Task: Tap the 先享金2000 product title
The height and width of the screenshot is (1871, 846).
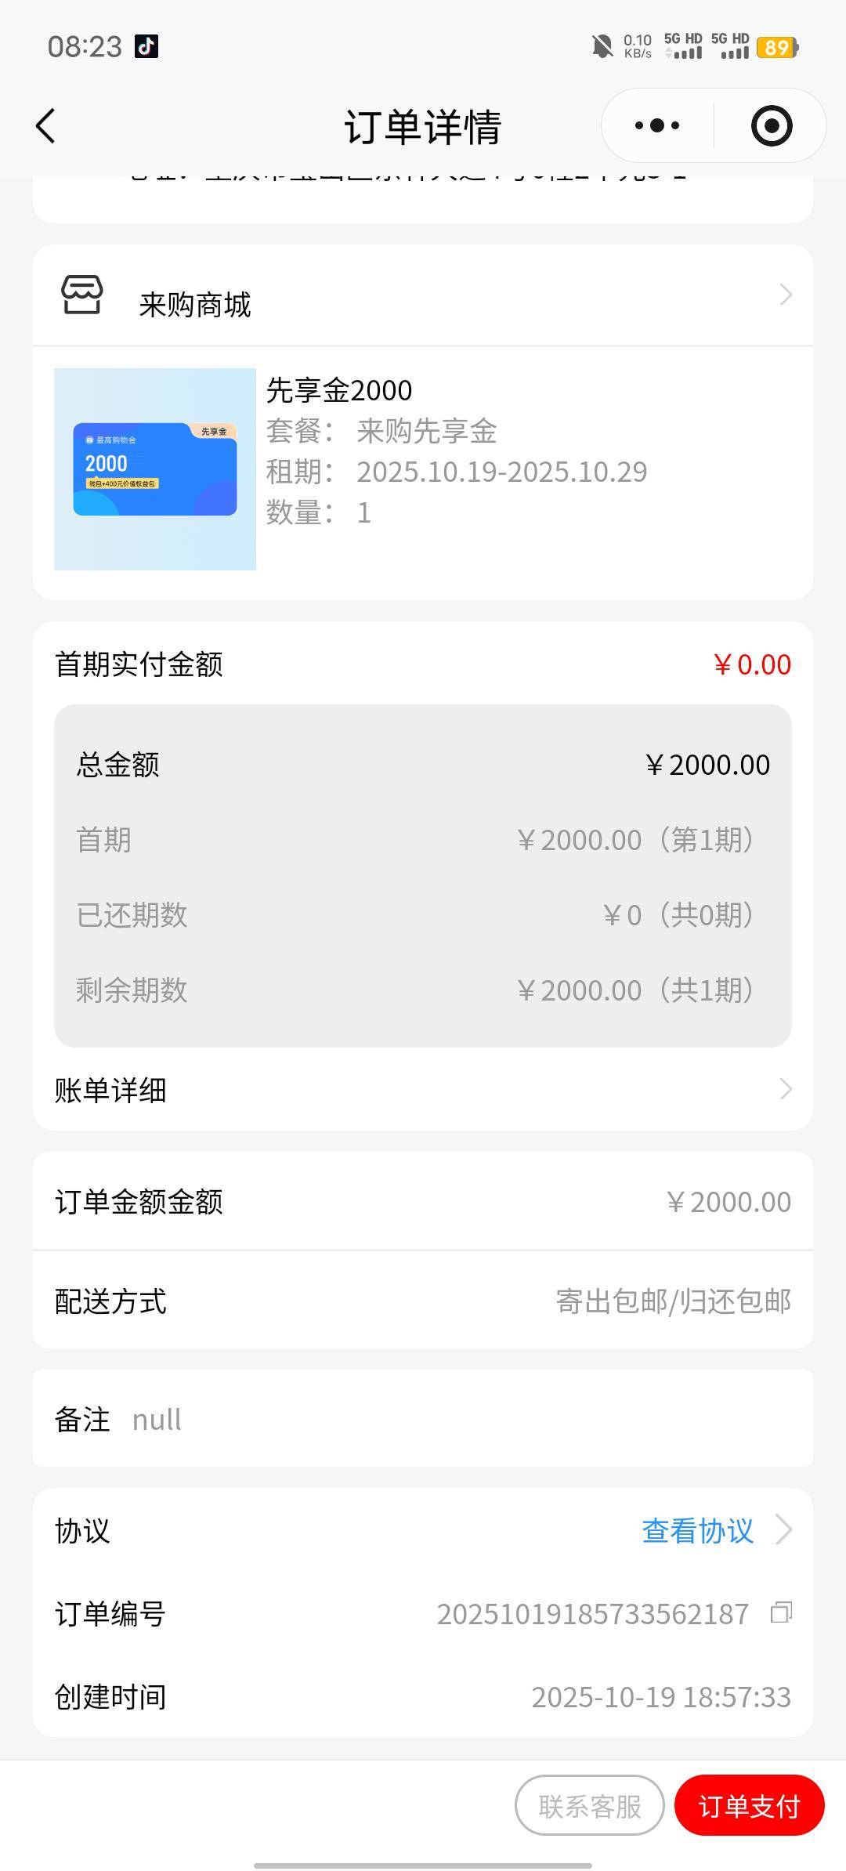Action: [339, 390]
